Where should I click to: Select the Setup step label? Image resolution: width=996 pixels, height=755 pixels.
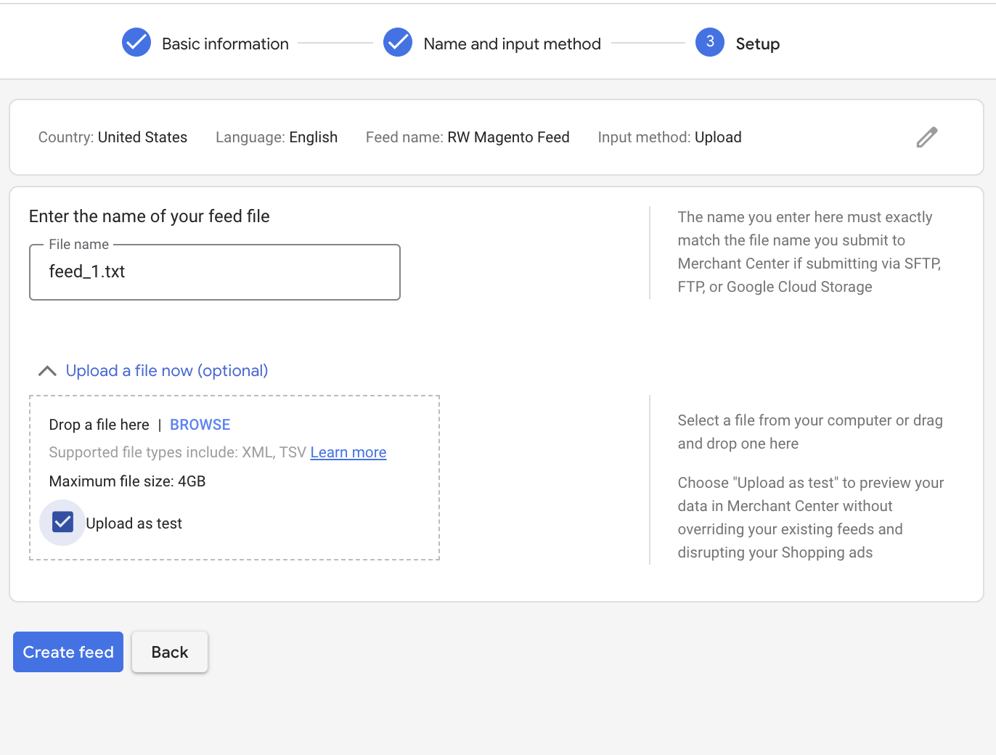pyautogui.click(x=758, y=44)
